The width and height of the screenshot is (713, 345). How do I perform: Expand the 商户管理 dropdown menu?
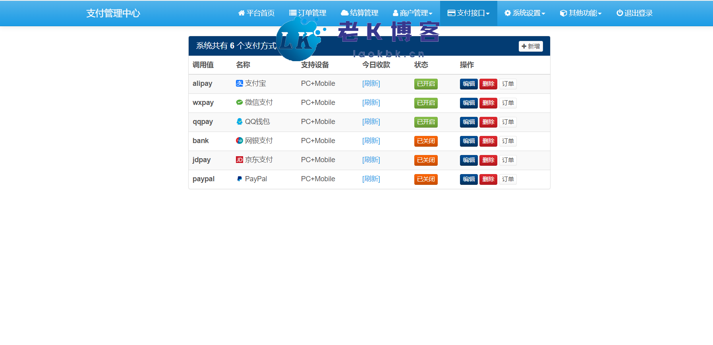tap(413, 13)
